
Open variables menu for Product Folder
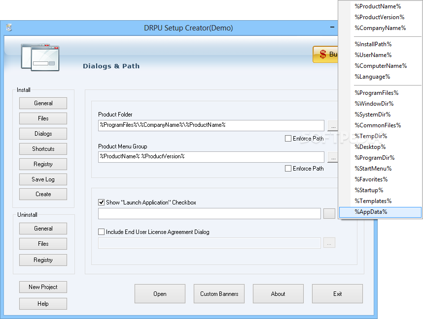[333, 126]
